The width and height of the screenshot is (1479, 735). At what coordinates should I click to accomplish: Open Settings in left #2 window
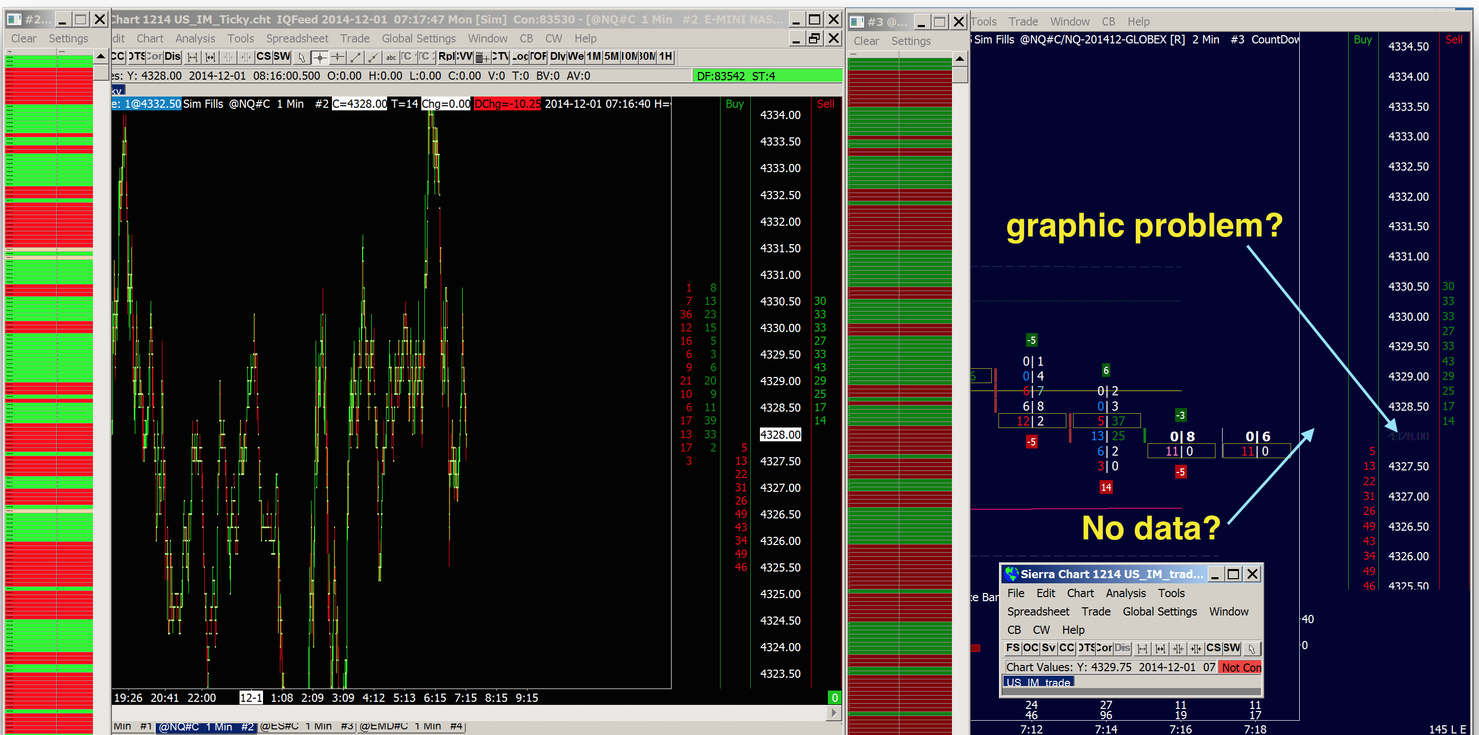[68, 38]
